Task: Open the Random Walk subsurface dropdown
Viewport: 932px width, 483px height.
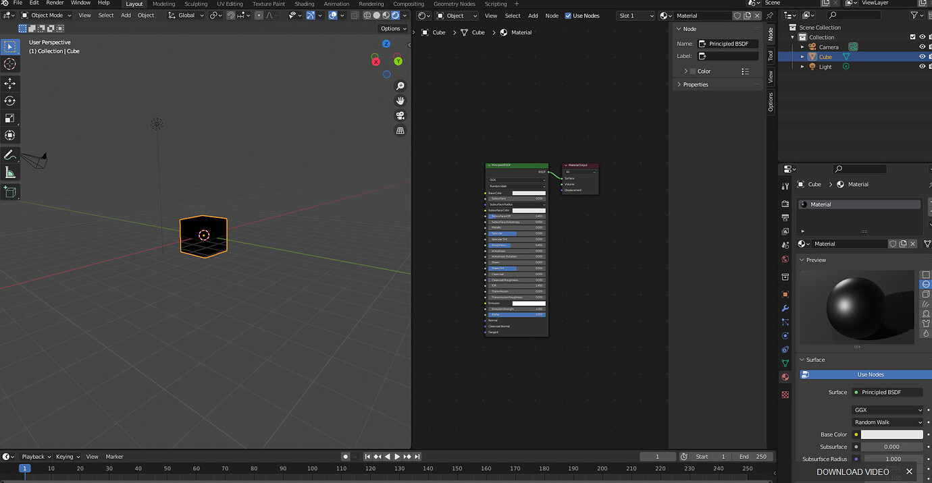Action: click(x=887, y=422)
